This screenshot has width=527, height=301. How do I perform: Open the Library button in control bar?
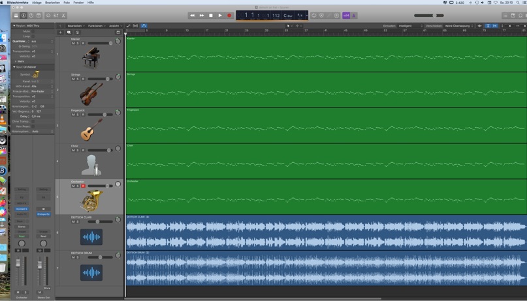point(16,16)
